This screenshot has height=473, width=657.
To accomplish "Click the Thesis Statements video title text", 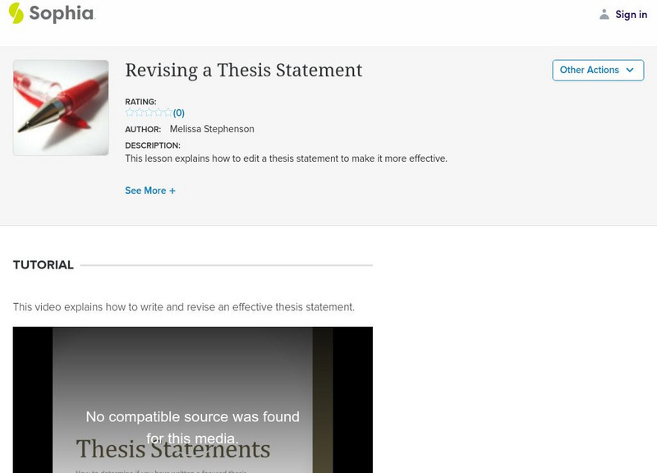I will click(x=172, y=449).
